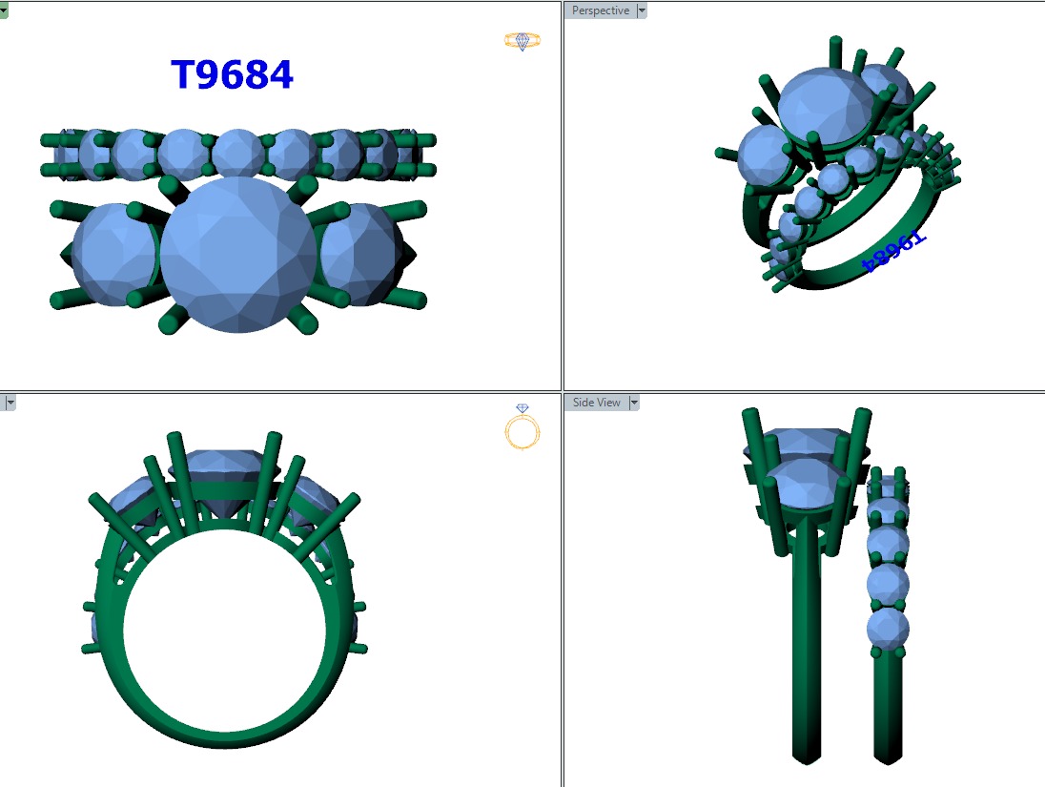This screenshot has width=1045, height=787.
Task: Select the right side stone in top view
Action: (359, 255)
